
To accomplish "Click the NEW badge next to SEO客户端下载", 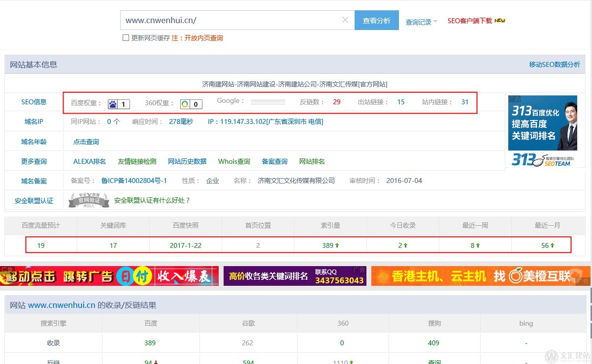I will 500,21.
